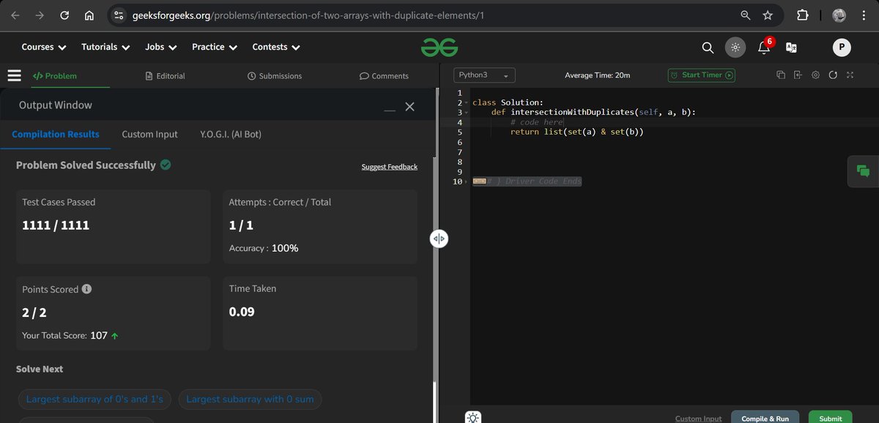Open the Y.O.G.I. (AI Bot) tab
The image size is (879, 423).
pos(231,134)
